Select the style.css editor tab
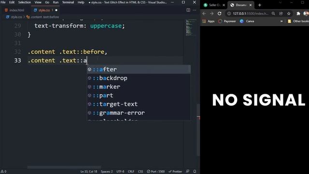This screenshot has width=309, height=174. point(44,10)
